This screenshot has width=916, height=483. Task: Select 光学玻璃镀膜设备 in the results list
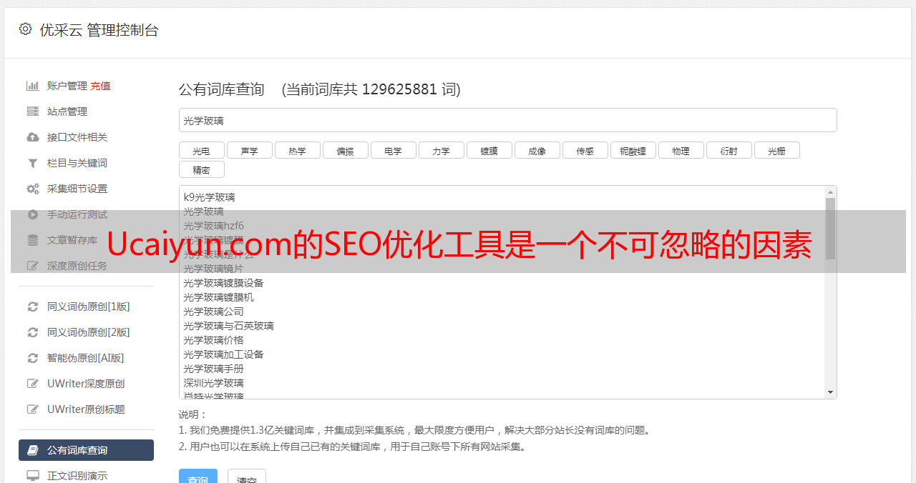223,283
